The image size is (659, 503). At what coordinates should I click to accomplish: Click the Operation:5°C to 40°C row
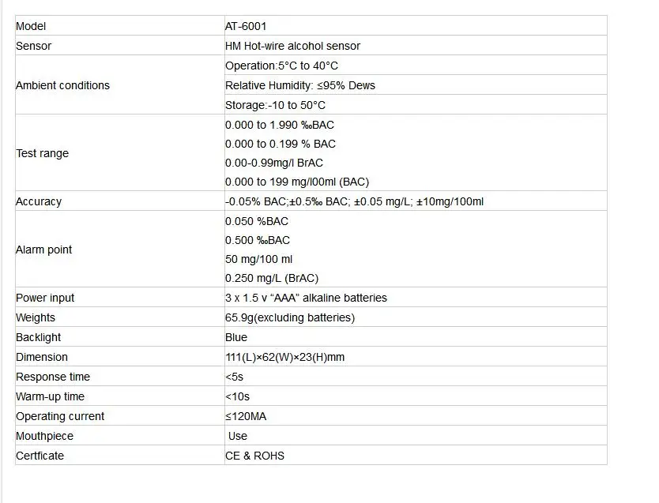(x=416, y=66)
